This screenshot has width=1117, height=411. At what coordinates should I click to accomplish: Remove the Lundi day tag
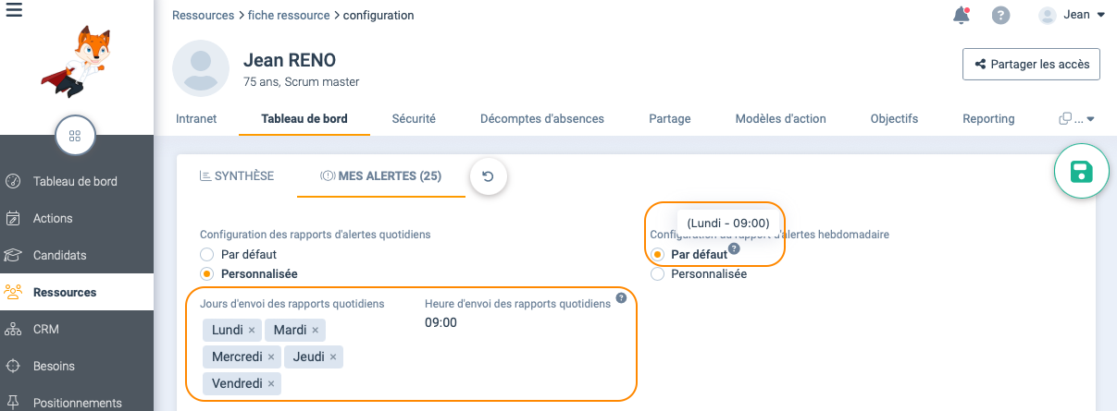[x=252, y=330]
